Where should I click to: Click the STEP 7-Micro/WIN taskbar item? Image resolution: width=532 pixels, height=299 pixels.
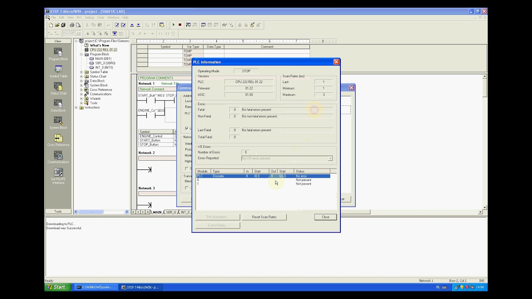coord(140,287)
